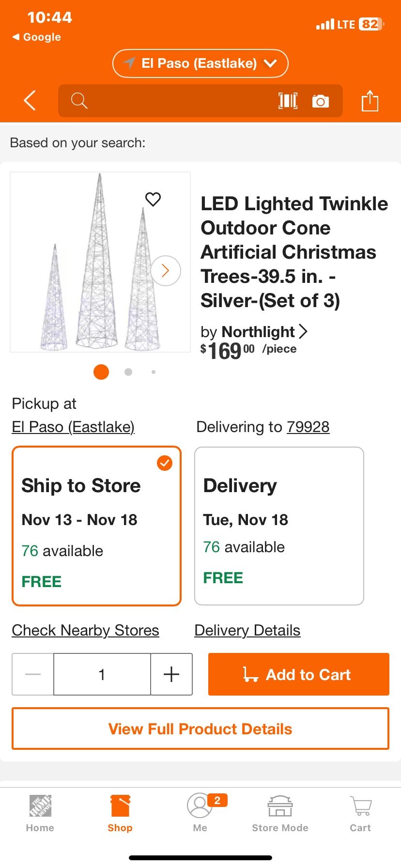Tap the camera image search icon

click(x=320, y=101)
